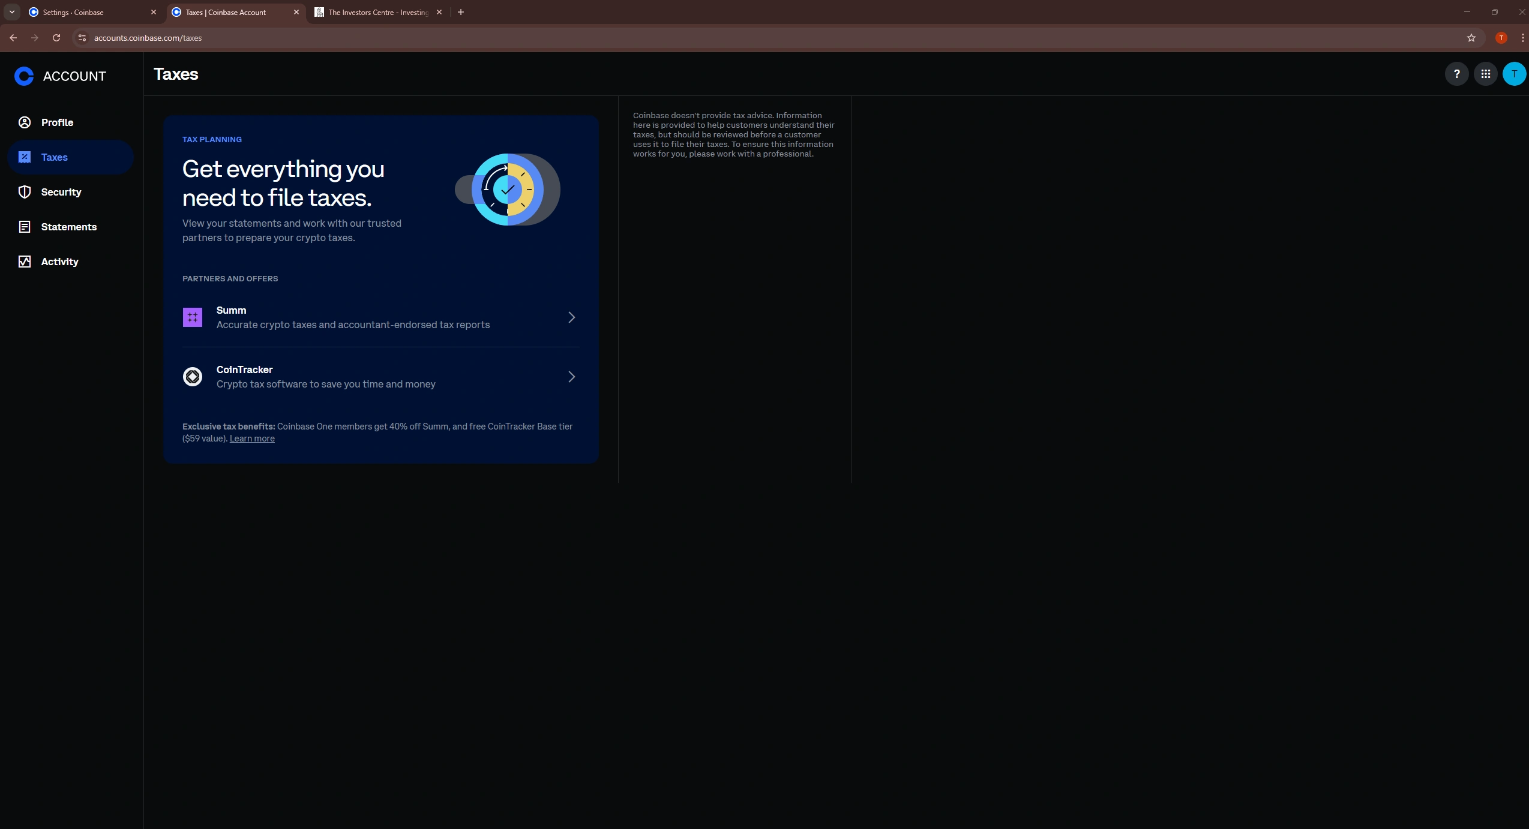Click the CoinTracker partner logo
This screenshot has height=829, width=1529.
coord(193,377)
